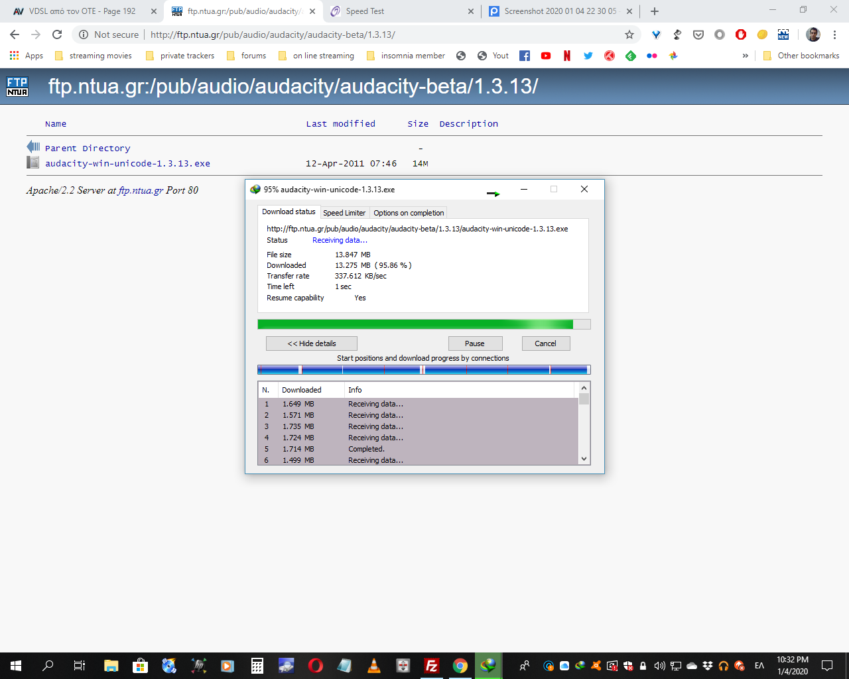Open Chrome profile avatar
Screen dimensions: 849x679
pos(813,34)
